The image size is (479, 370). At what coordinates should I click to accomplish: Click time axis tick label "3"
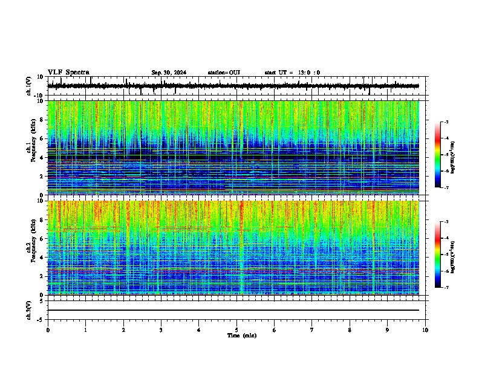161,330
